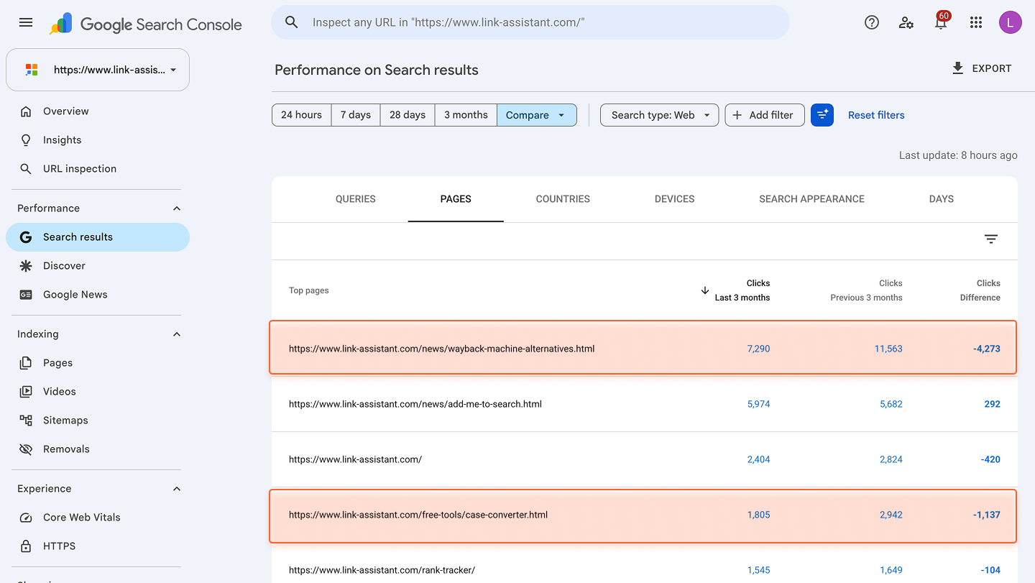The width and height of the screenshot is (1035, 583).
Task: Click the add-me-to-search.html page URL
Action: click(415, 404)
